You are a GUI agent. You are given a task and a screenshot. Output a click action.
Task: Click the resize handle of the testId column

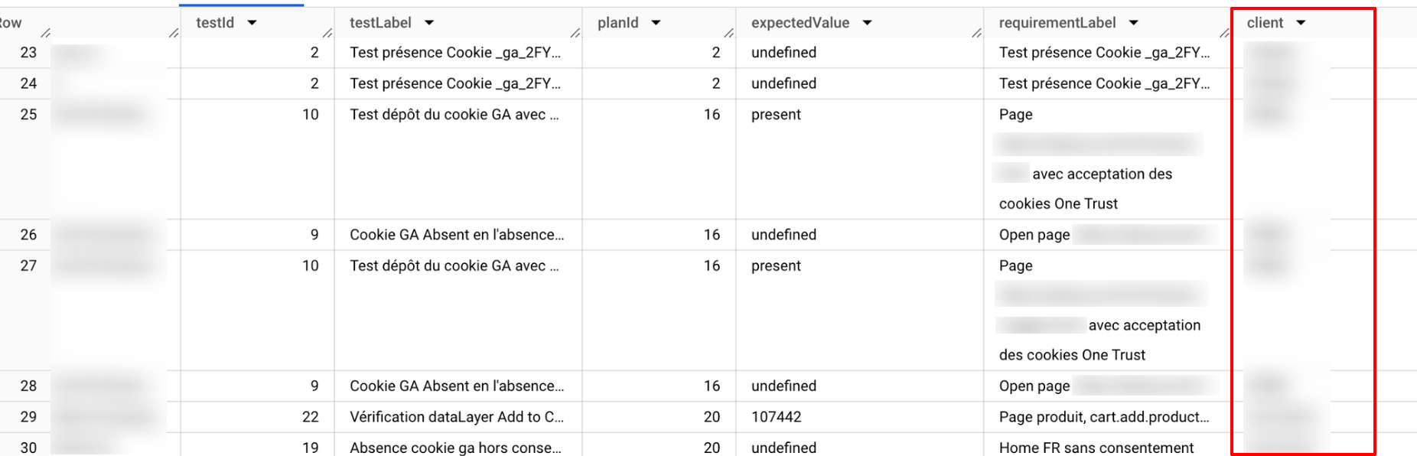point(327,33)
